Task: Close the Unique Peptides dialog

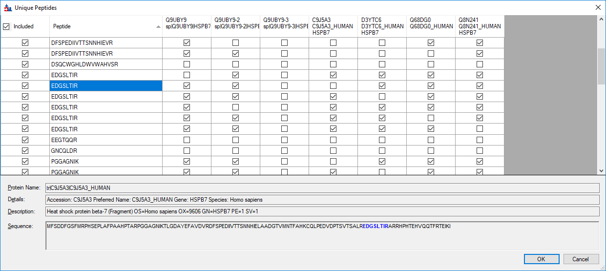Action: point(598,8)
